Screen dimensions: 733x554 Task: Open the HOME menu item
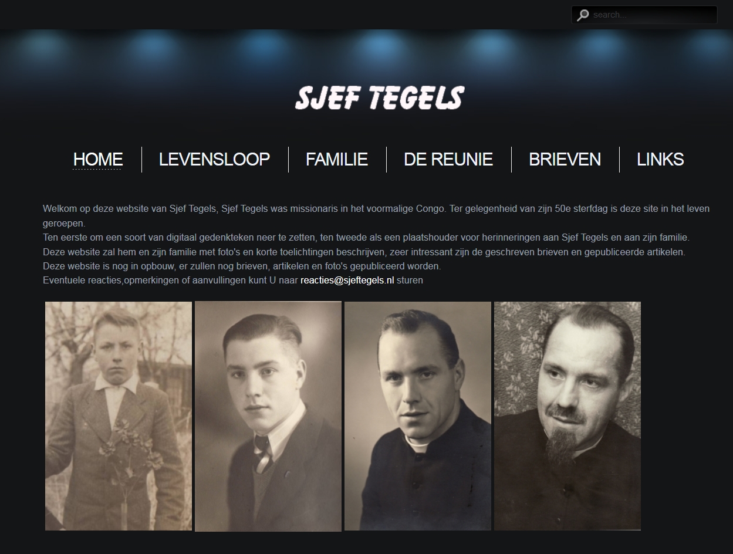[98, 159]
